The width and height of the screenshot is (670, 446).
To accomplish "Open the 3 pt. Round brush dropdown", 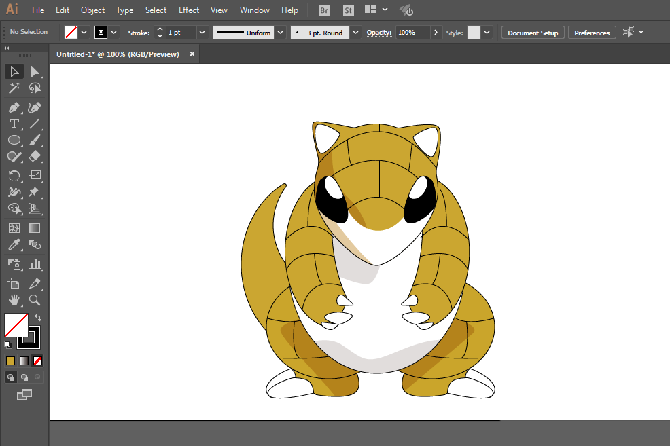I will click(357, 33).
